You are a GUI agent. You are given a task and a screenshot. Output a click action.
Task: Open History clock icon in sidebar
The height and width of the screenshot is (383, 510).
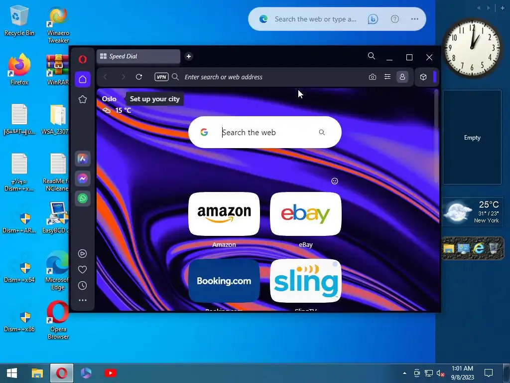(x=83, y=285)
